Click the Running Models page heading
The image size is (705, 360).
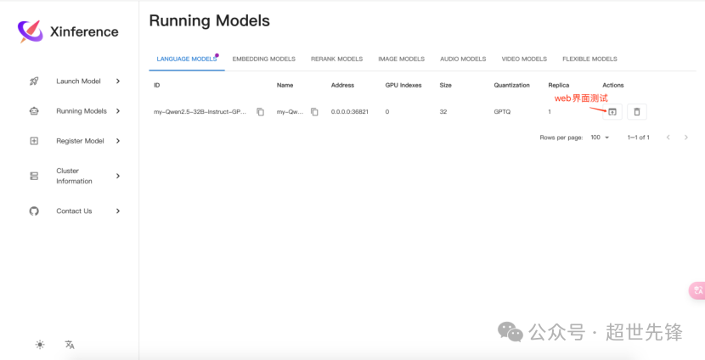(x=210, y=20)
